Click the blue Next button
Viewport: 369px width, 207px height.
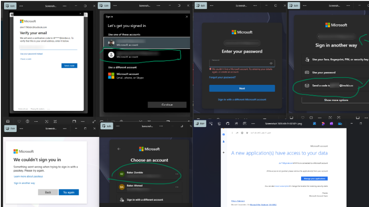coord(242,88)
